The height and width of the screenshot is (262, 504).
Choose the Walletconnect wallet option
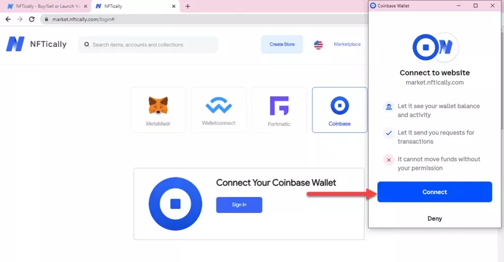[x=219, y=110]
